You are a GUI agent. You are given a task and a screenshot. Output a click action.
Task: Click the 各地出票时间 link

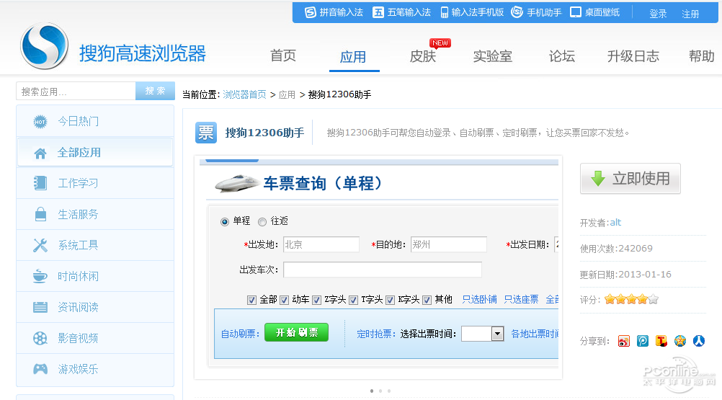[x=535, y=334]
